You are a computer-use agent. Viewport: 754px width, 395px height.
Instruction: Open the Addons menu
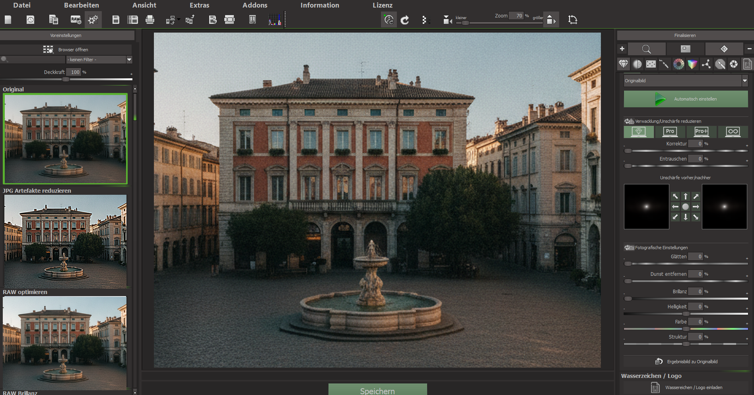click(255, 5)
